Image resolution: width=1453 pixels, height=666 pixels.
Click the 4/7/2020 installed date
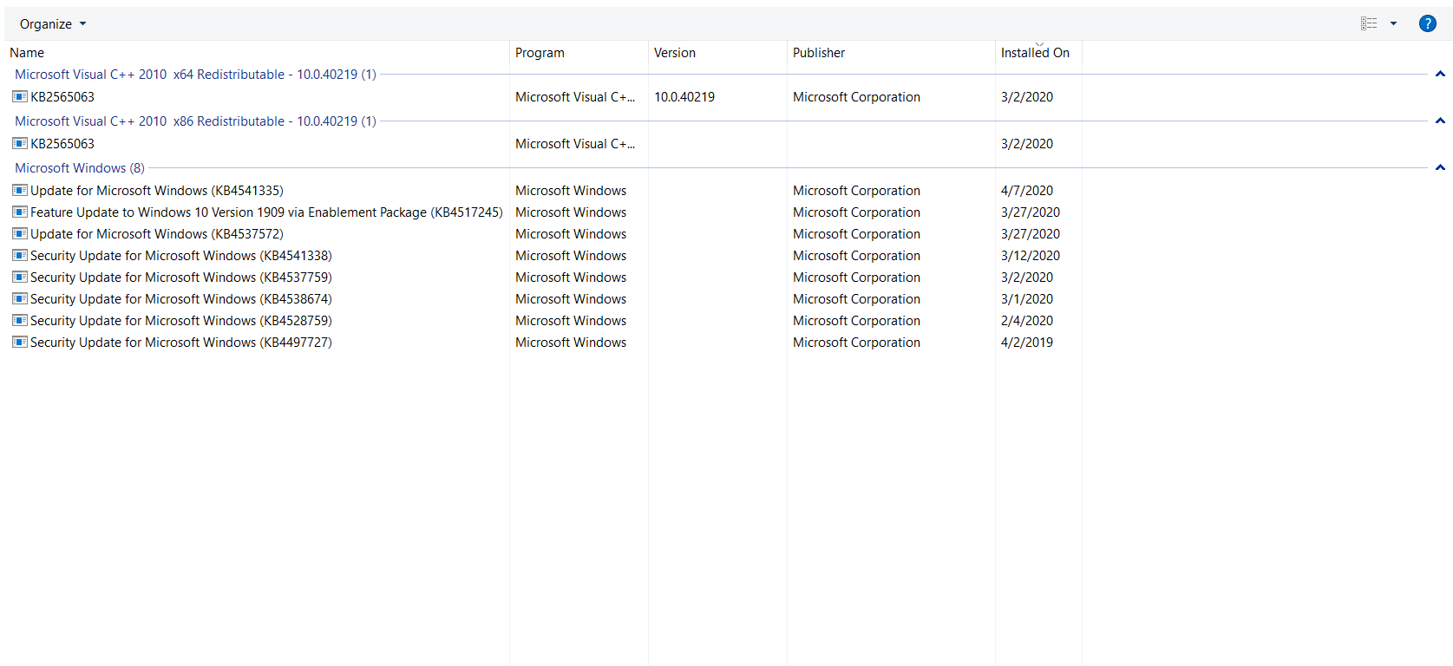1027,191
